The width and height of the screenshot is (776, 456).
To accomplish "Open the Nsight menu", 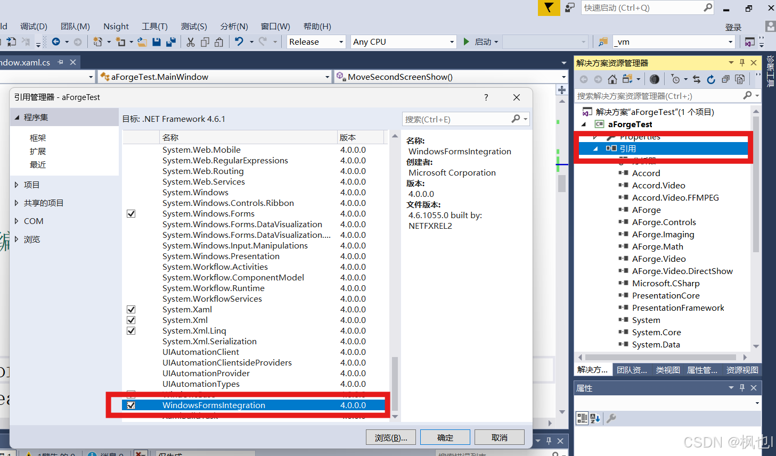I will pyautogui.click(x=116, y=26).
